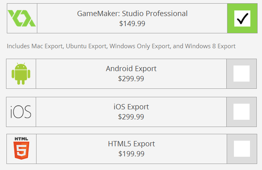Click the price under iOS Export
This screenshot has height=170, width=262.
tap(131, 117)
